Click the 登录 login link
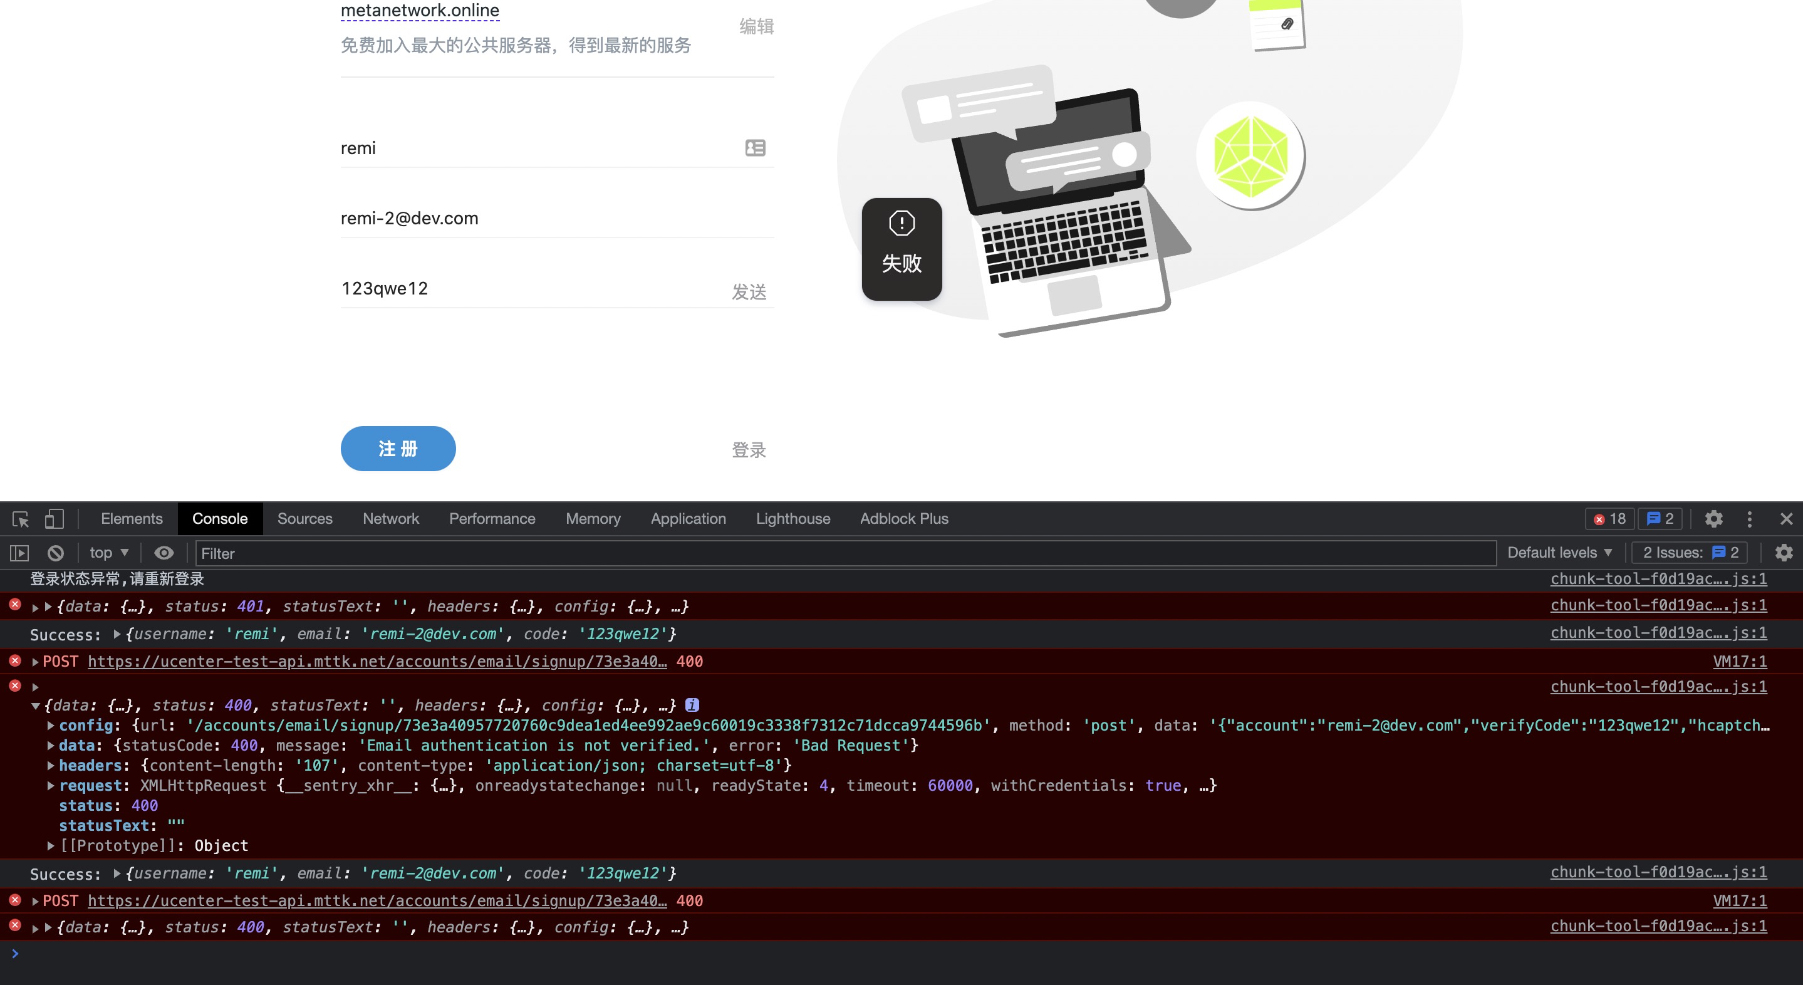1803x985 pixels. pos(749,450)
